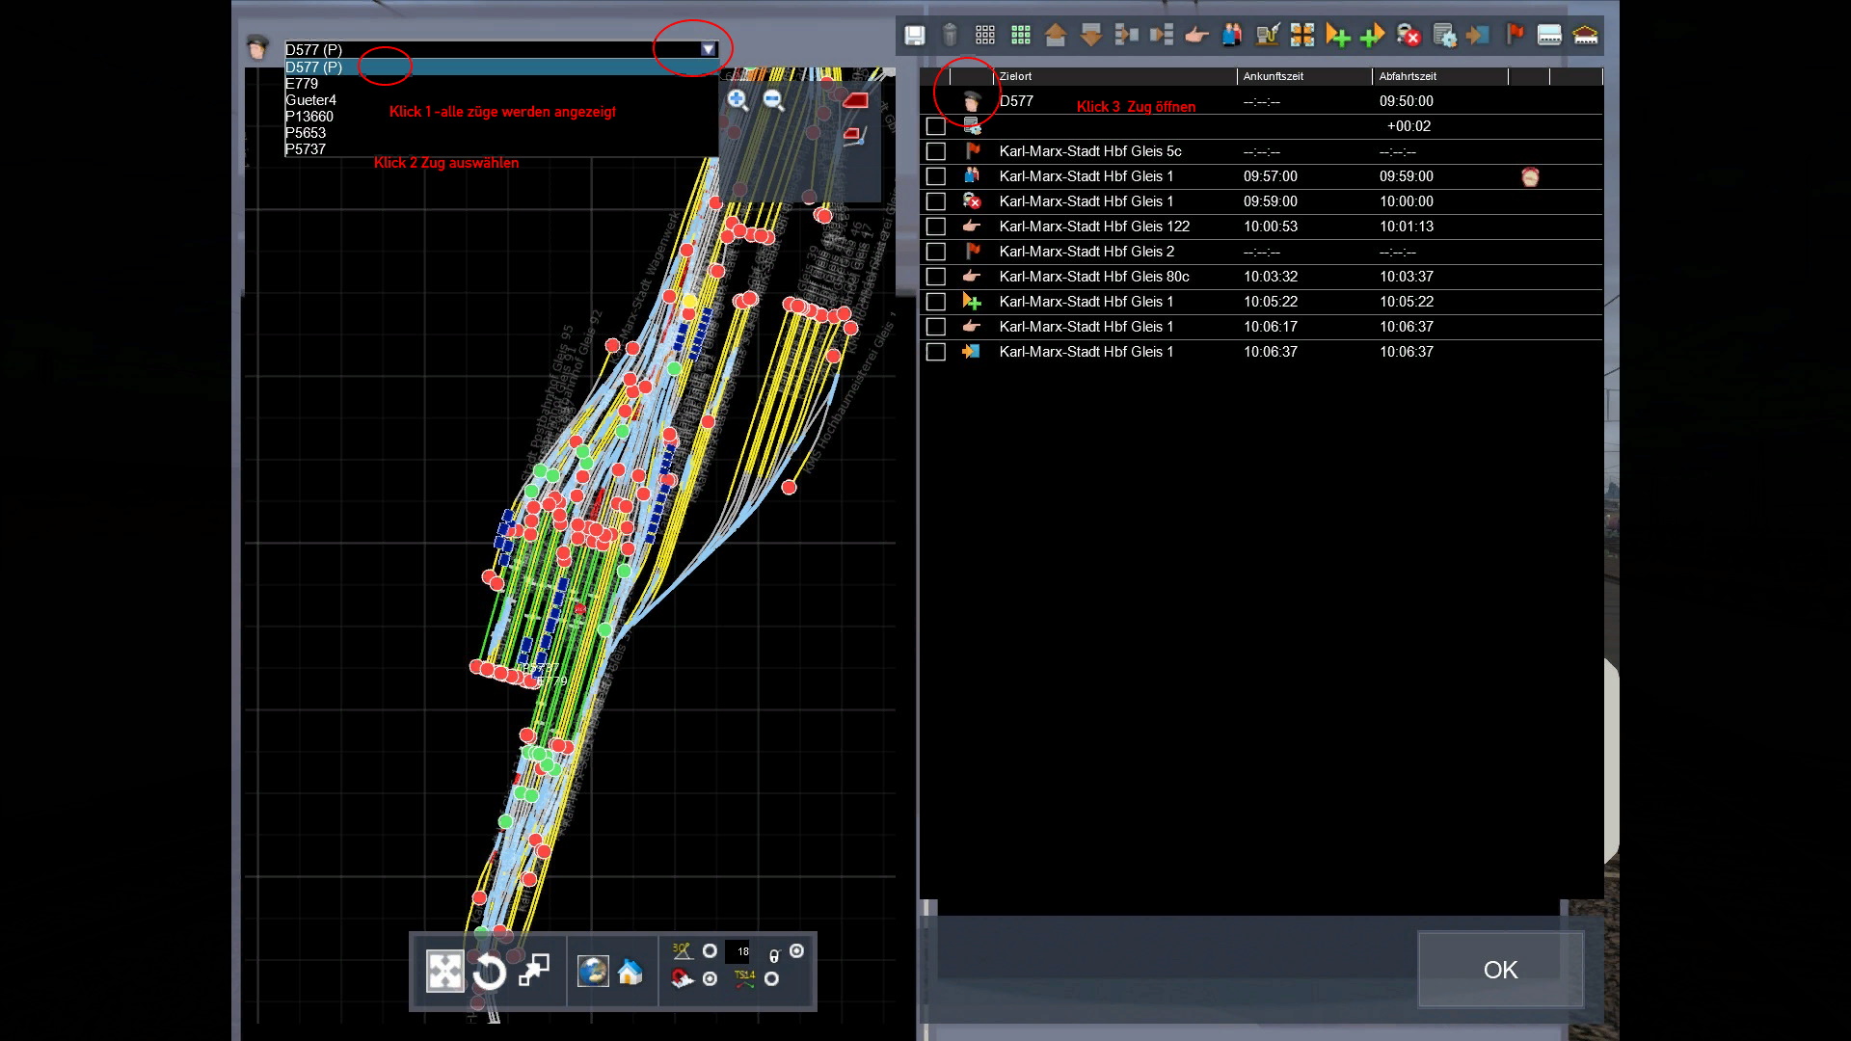Click the passengers pick-up instruction icon
1851x1041 pixels.
(x=1232, y=36)
